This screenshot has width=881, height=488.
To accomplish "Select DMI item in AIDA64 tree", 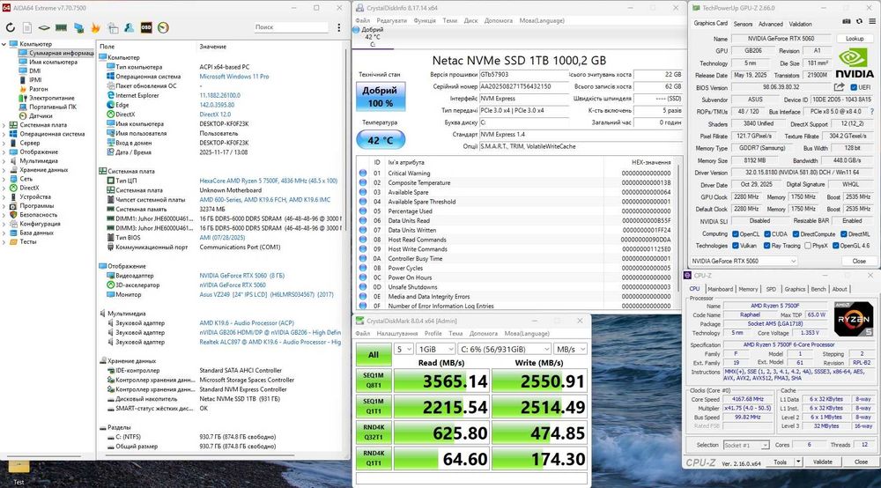I will 35,70.
